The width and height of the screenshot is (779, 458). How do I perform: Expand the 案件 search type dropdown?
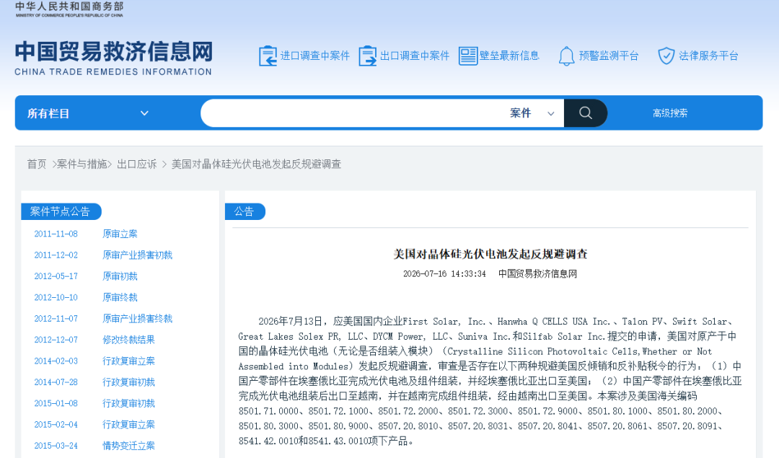click(x=532, y=113)
